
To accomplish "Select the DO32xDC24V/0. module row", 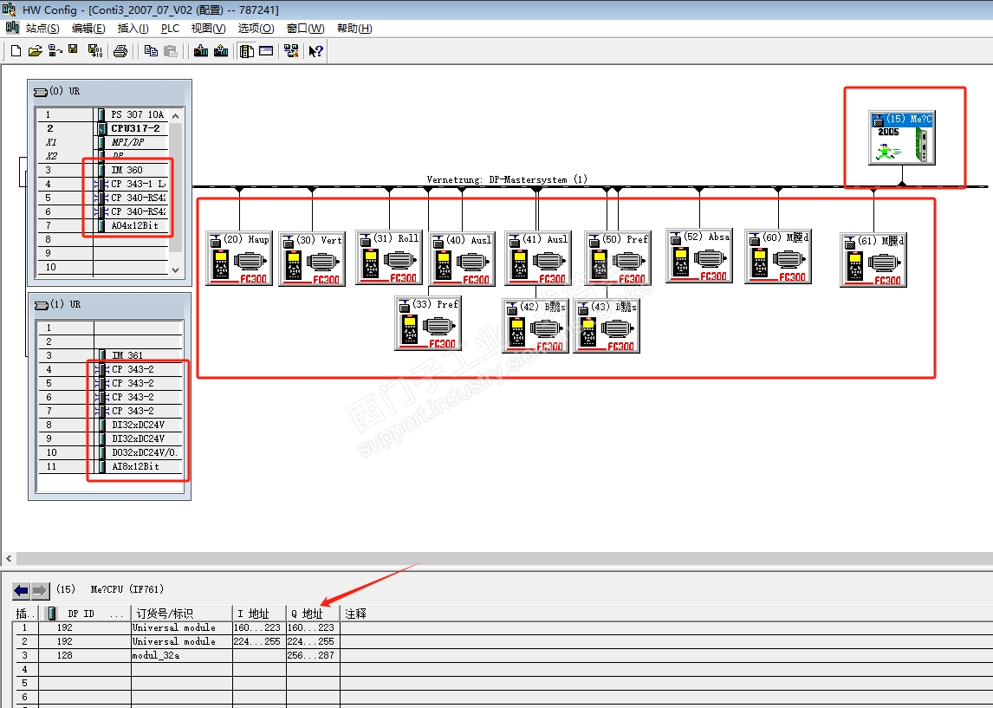I will pos(110,452).
